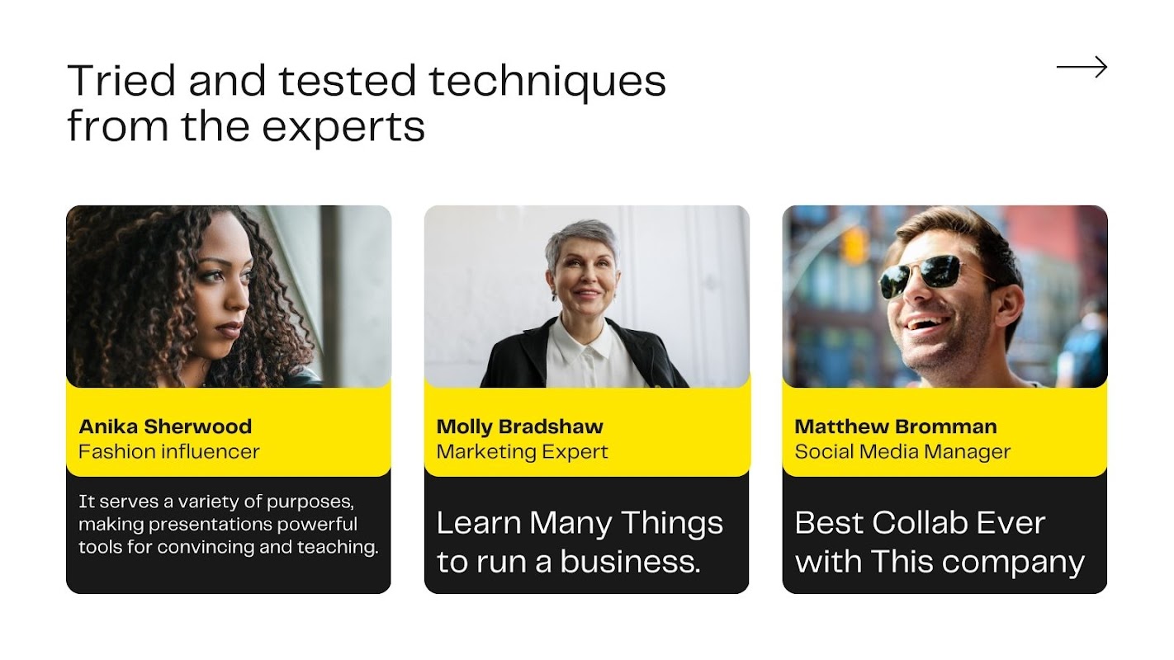Click 'Best Collab Ever with This company' text
The width and height of the screenshot is (1174, 660).
coord(939,542)
